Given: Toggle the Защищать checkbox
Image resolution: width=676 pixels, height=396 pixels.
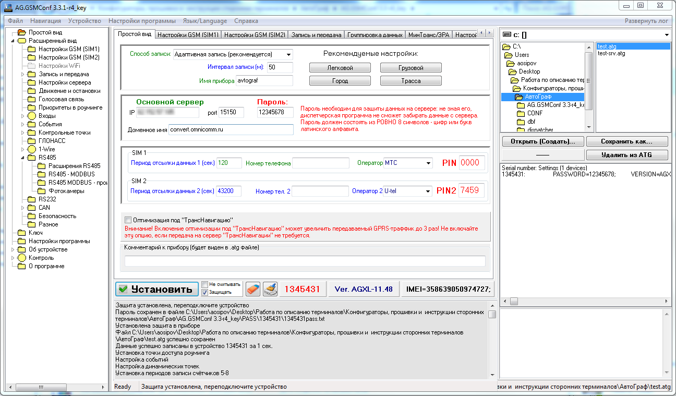Looking at the screenshot, I should click(205, 292).
